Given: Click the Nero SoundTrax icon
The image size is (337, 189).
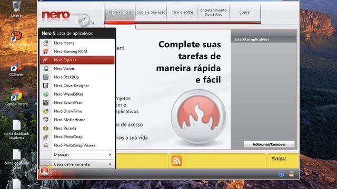Looking at the screenshot, I should point(46,103).
